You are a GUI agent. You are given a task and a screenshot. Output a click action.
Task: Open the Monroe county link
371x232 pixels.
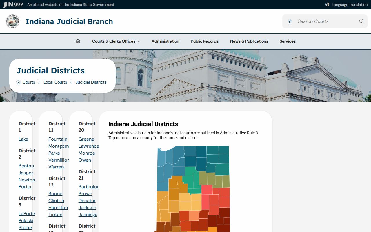(x=87, y=153)
